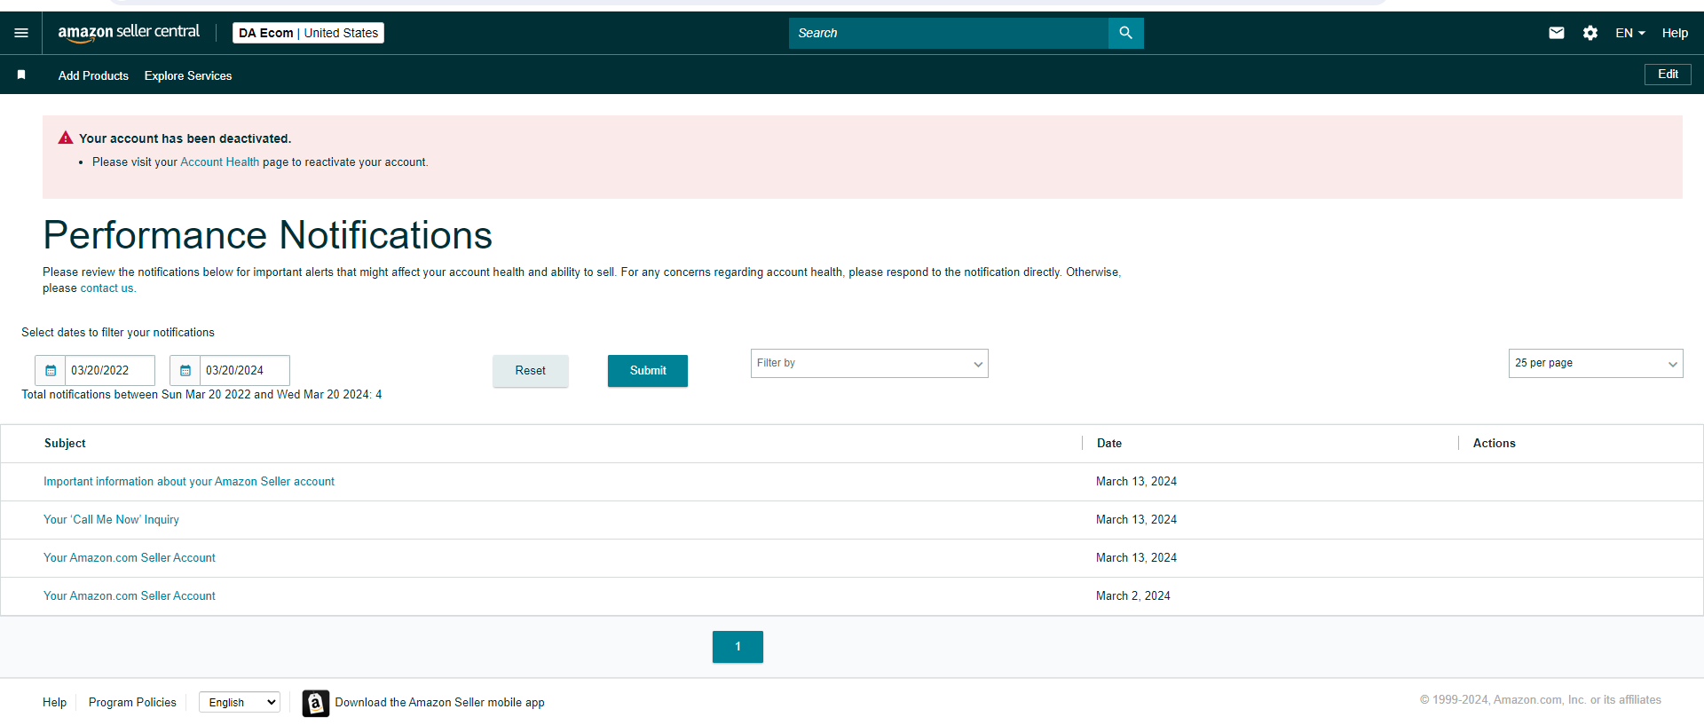1704x725 pixels.
Task: Click the Edit favorites button
Action: point(1668,75)
